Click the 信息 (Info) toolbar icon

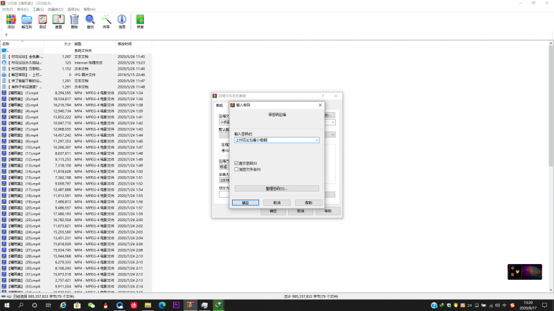tap(122, 21)
